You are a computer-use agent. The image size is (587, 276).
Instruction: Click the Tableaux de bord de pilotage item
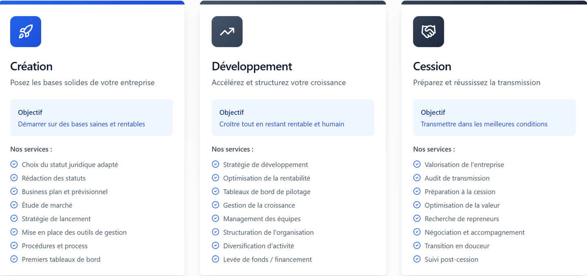pos(261,192)
